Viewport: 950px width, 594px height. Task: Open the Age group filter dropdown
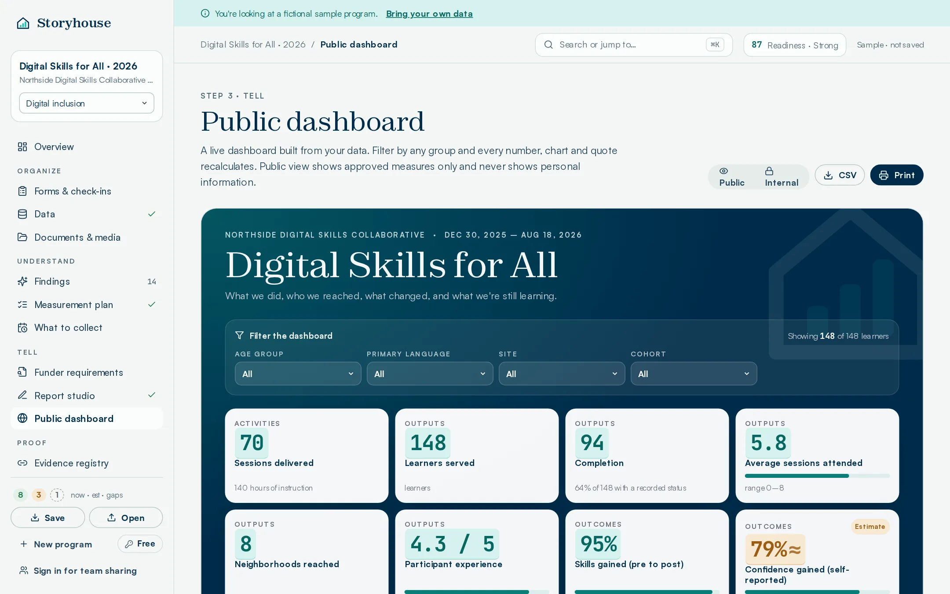298,374
